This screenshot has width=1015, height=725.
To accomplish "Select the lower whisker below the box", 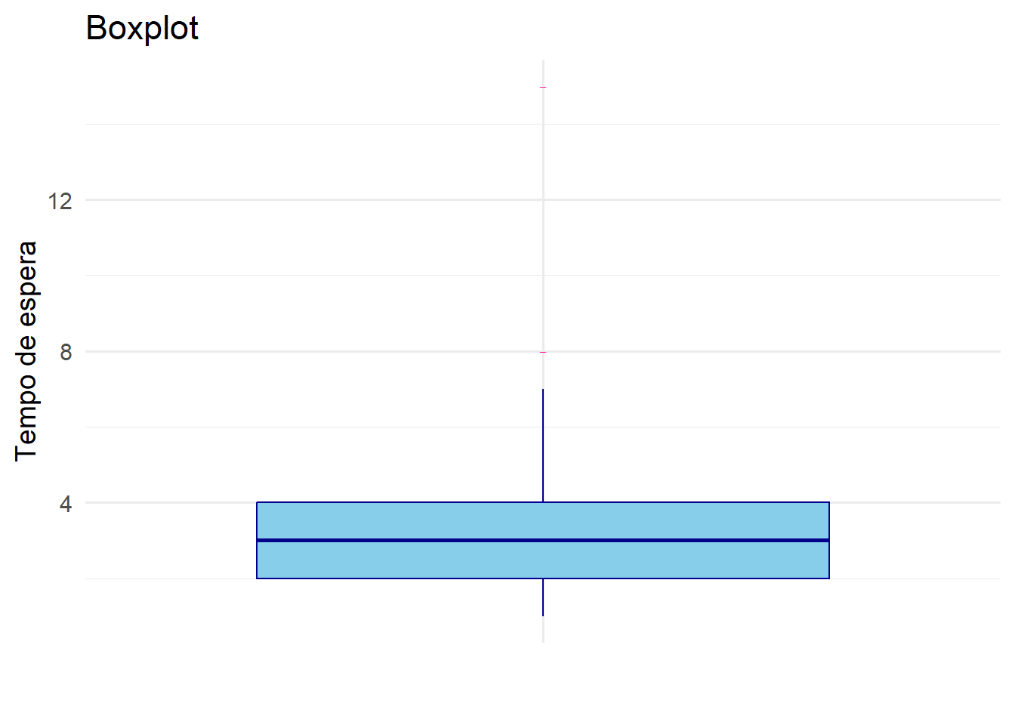I will pyautogui.click(x=543, y=597).
